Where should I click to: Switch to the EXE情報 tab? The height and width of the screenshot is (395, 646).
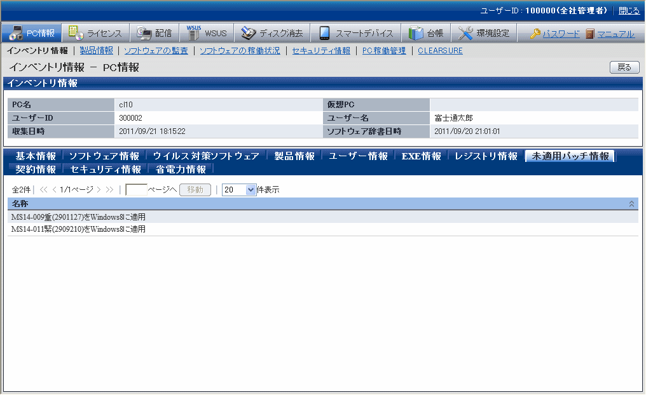(421, 156)
